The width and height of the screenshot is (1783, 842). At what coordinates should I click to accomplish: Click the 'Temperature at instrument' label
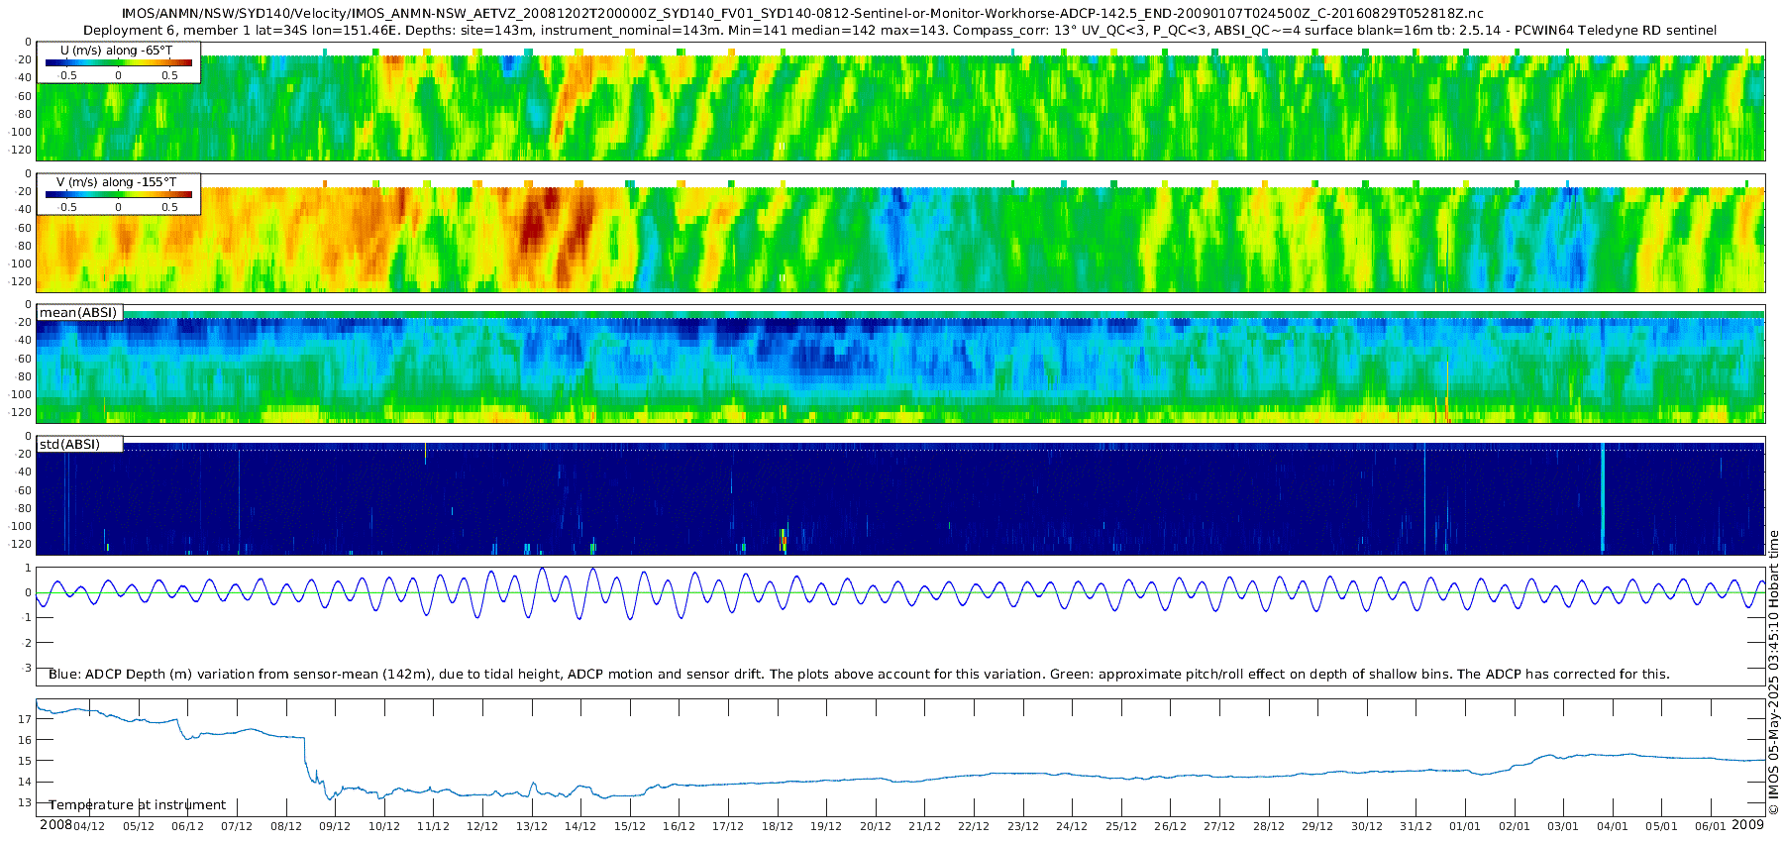(138, 804)
